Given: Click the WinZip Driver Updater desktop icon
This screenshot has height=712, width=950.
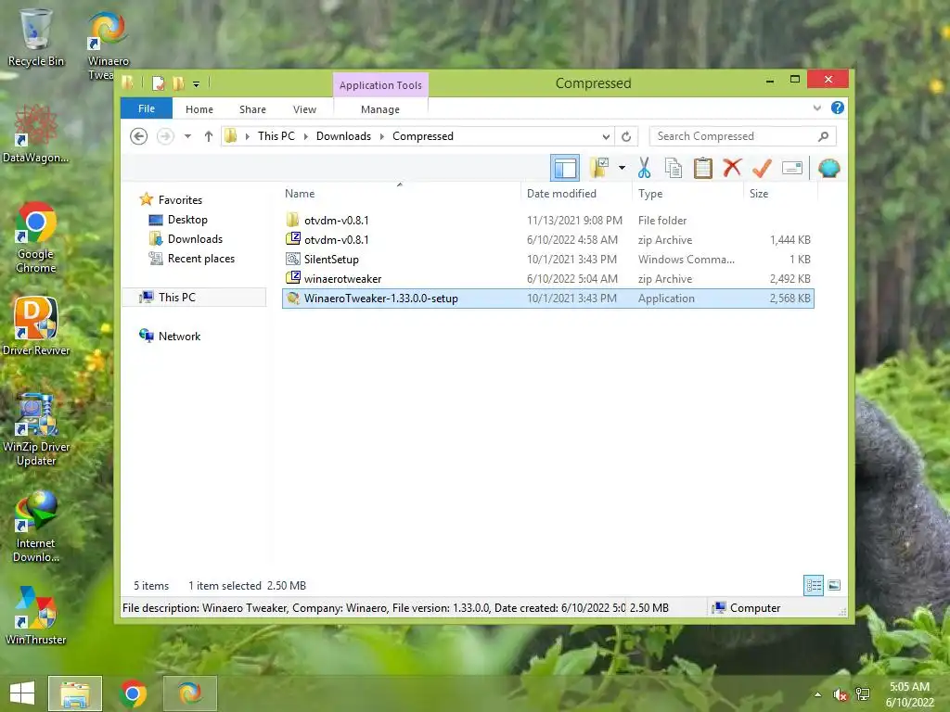Looking at the screenshot, I should [x=36, y=429].
